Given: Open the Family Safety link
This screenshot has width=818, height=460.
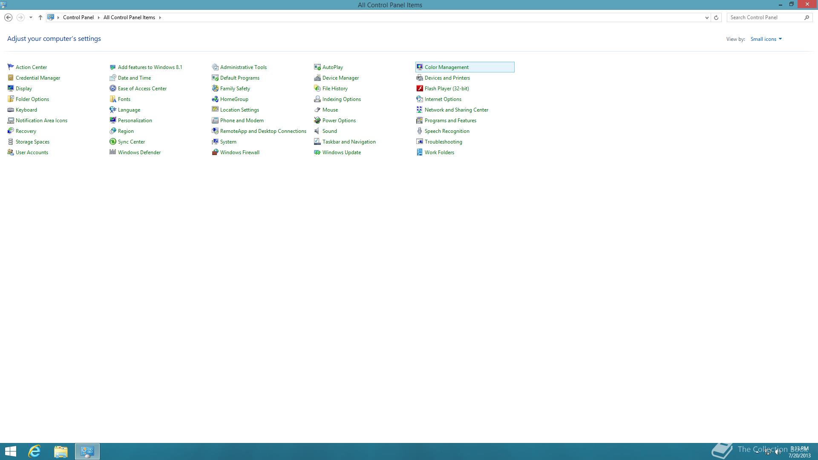Looking at the screenshot, I should [x=235, y=89].
